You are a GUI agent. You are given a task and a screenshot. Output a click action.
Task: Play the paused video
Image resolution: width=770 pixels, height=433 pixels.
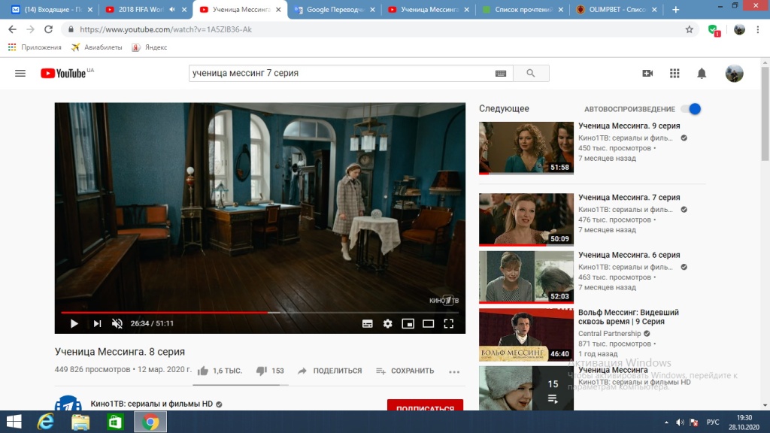pos(74,323)
